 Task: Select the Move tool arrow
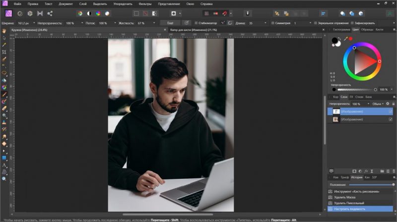point(4,38)
